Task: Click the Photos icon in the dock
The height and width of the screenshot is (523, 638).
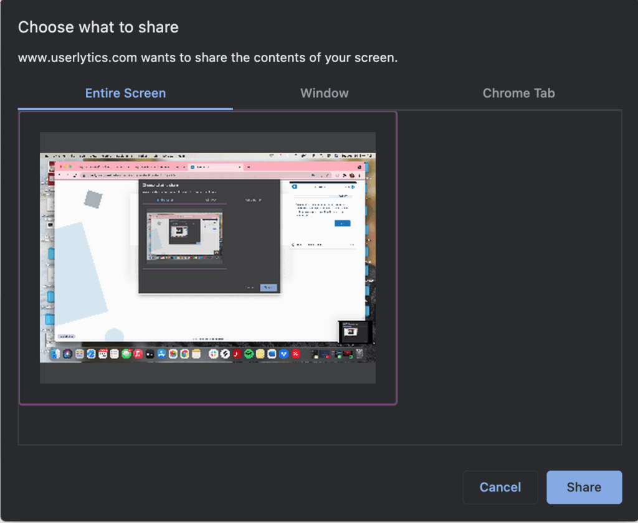Action: coord(173,354)
